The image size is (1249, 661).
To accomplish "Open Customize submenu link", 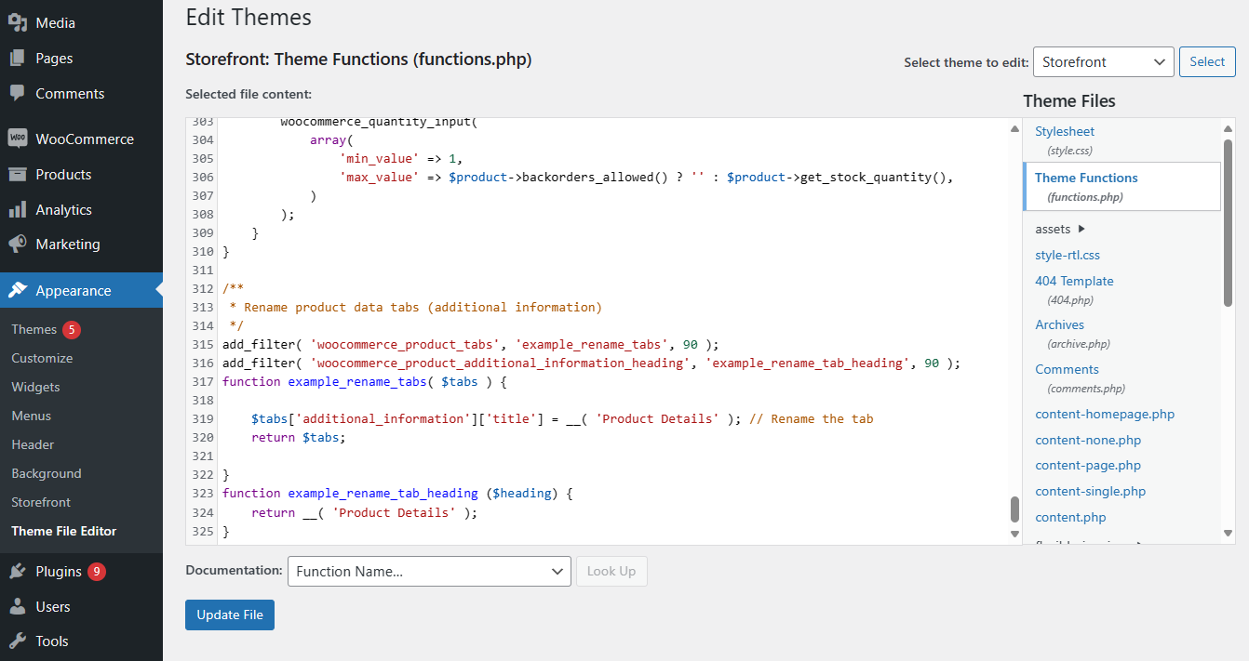I will (x=42, y=358).
